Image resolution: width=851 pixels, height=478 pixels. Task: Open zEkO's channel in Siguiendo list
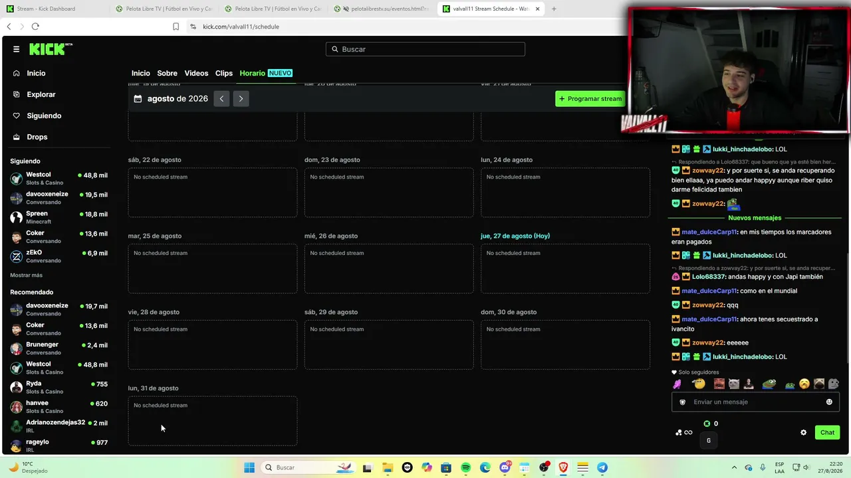pos(59,256)
